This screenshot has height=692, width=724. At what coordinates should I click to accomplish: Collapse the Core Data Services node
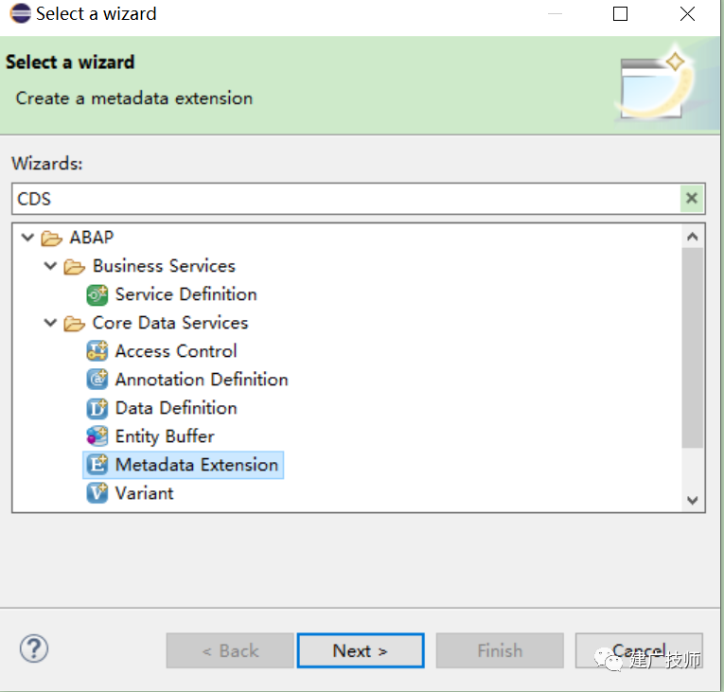[50, 323]
